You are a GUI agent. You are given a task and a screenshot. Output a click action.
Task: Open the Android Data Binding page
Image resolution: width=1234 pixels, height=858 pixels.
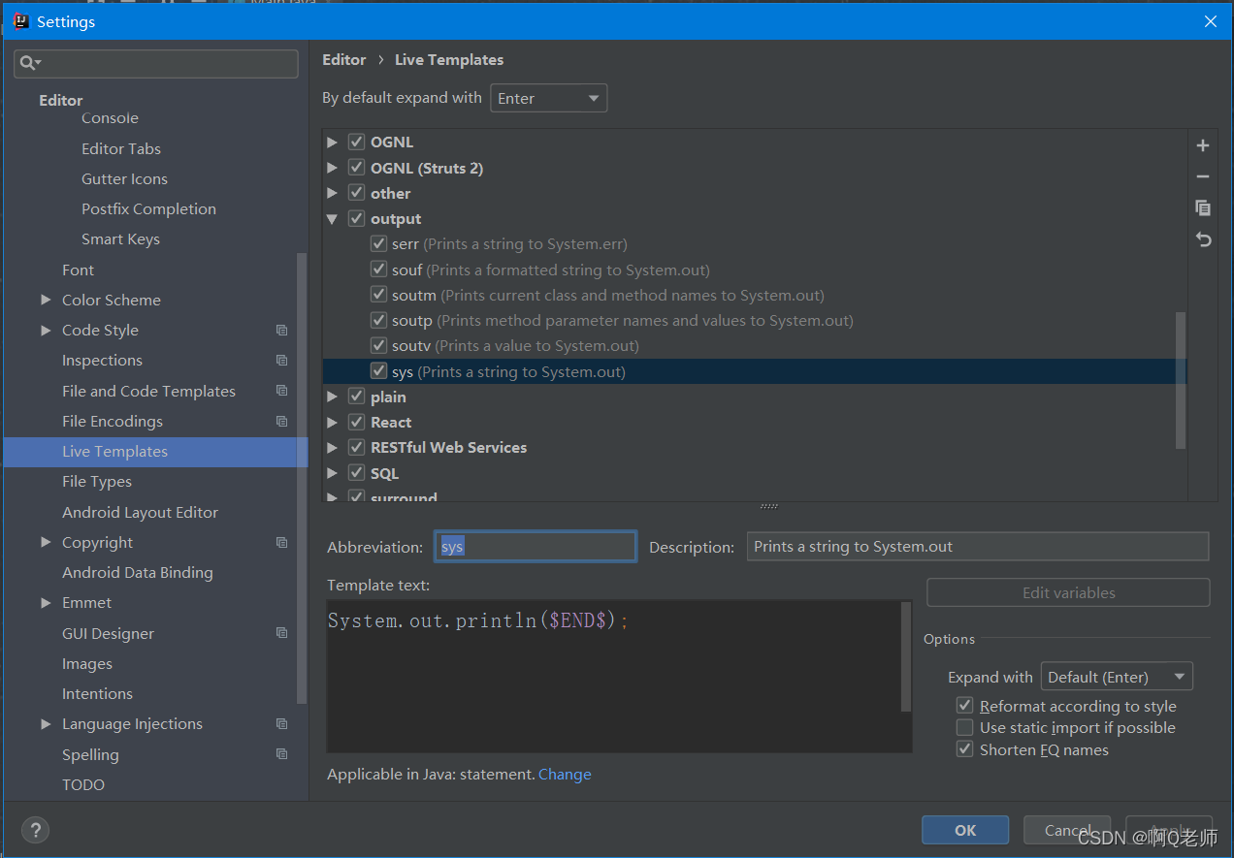pyautogui.click(x=138, y=573)
